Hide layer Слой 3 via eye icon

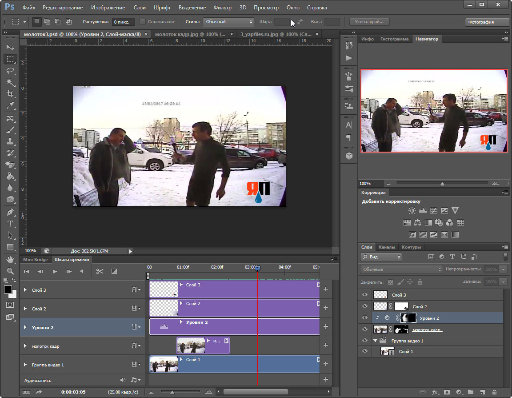[365, 295]
